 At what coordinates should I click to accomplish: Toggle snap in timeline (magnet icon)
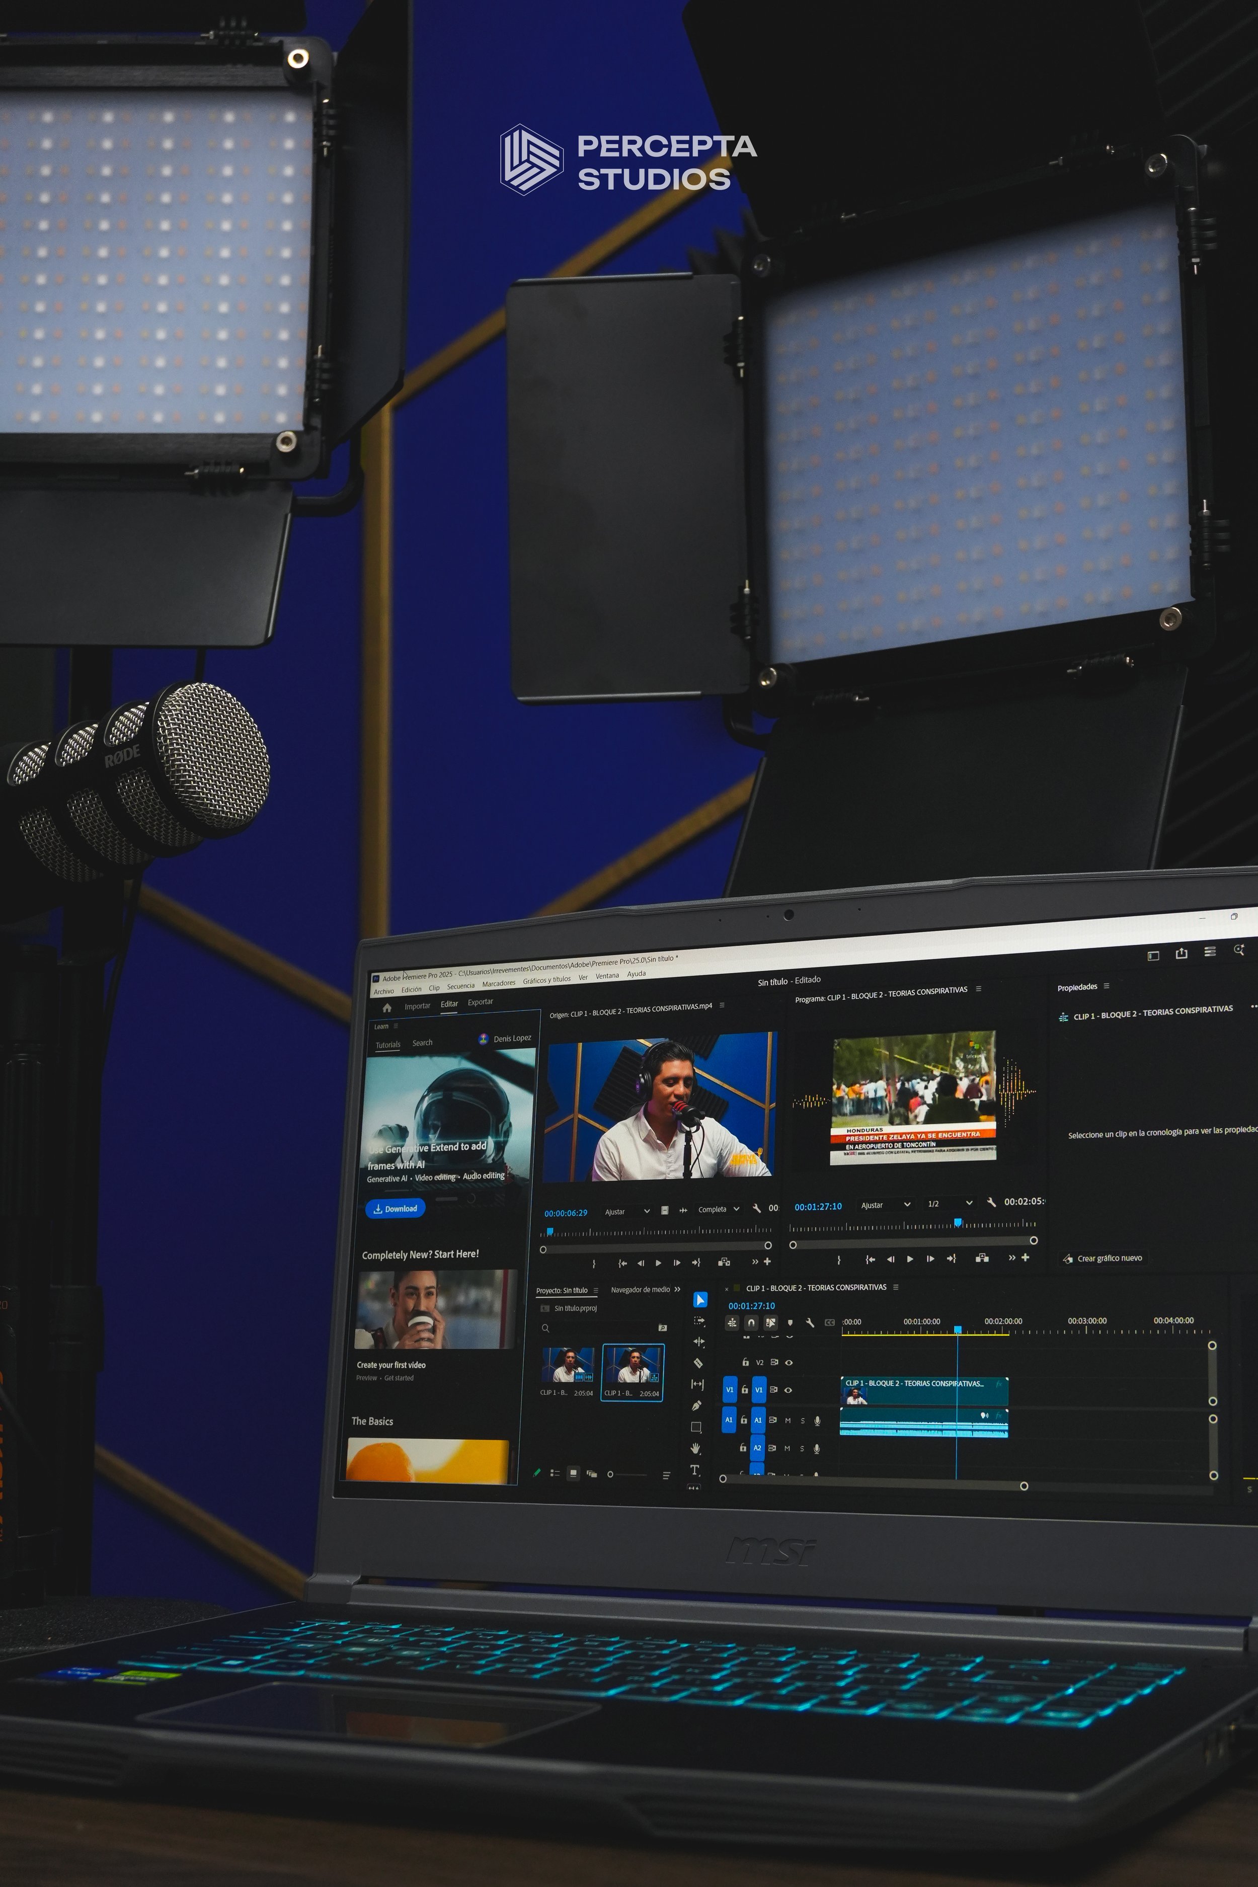[751, 1322]
